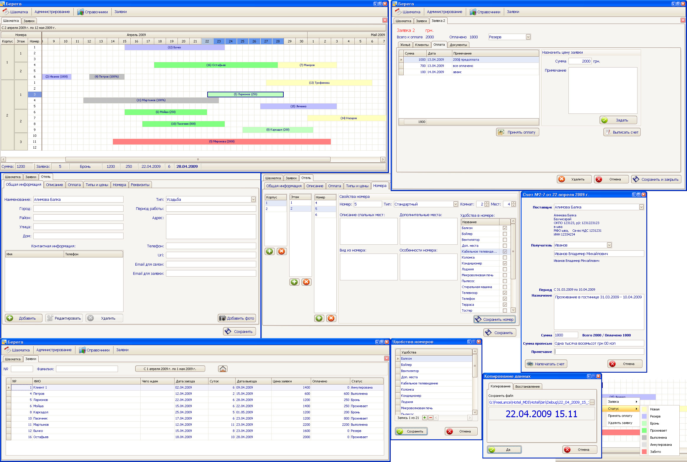Select the red Забито status color swatch

point(644,452)
